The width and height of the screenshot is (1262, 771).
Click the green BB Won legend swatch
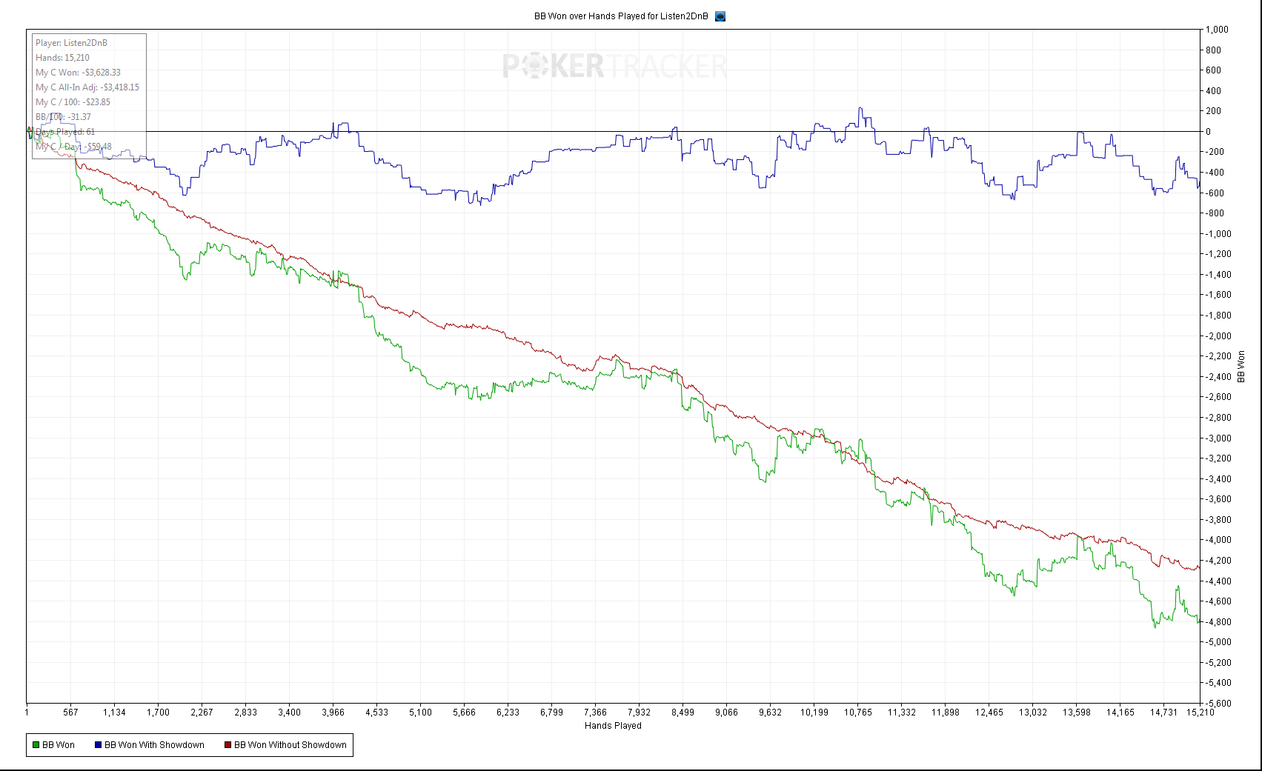[36, 745]
